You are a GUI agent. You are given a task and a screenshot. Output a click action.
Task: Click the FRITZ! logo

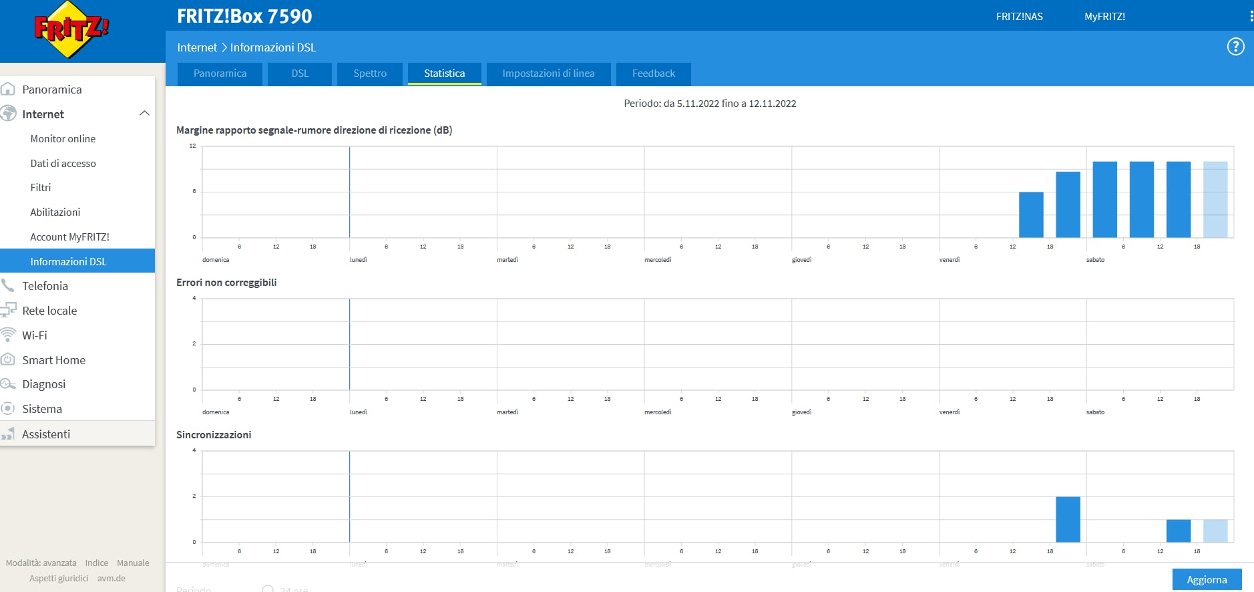(71, 29)
